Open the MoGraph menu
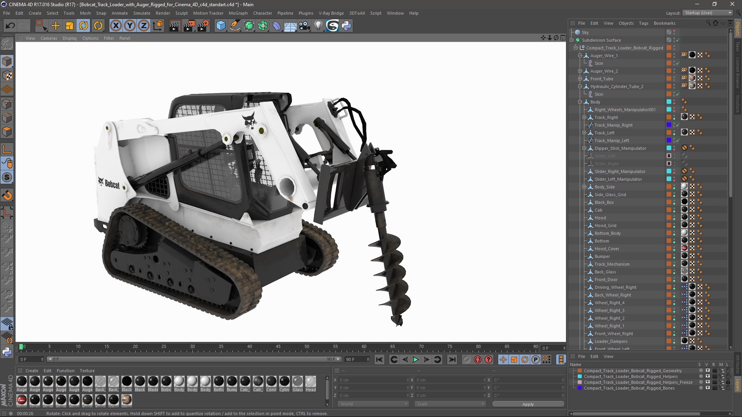Image resolution: width=742 pixels, height=417 pixels. coord(238,13)
